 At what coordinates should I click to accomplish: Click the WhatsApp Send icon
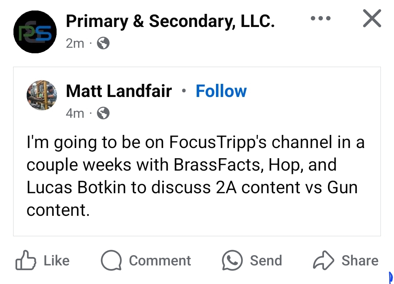[232, 260]
